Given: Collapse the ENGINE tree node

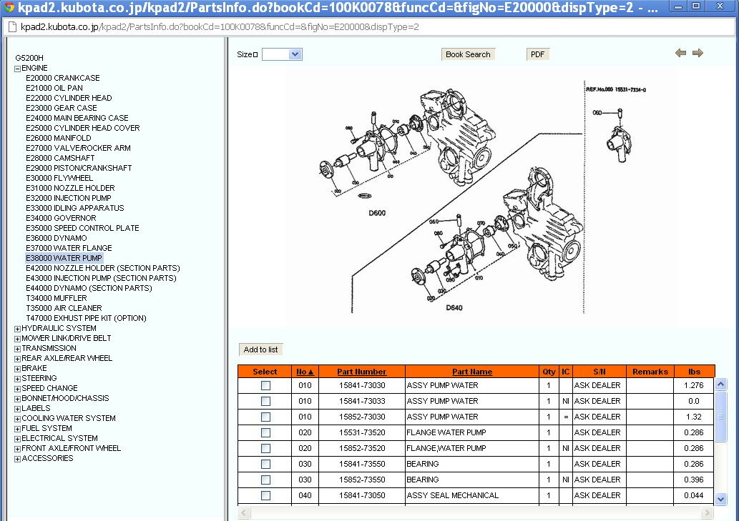Looking at the screenshot, I should [17, 69].
